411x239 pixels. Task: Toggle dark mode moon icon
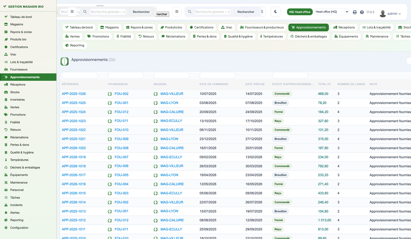click(x=276, y=12)
